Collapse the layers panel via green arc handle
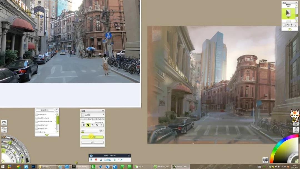Viewport: 300px width, 169px height. (290, 29)
